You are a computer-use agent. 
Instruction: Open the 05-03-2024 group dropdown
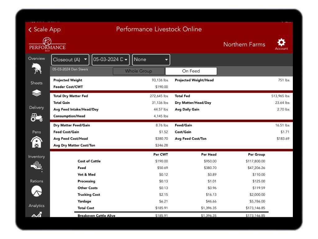pos(111,59)
